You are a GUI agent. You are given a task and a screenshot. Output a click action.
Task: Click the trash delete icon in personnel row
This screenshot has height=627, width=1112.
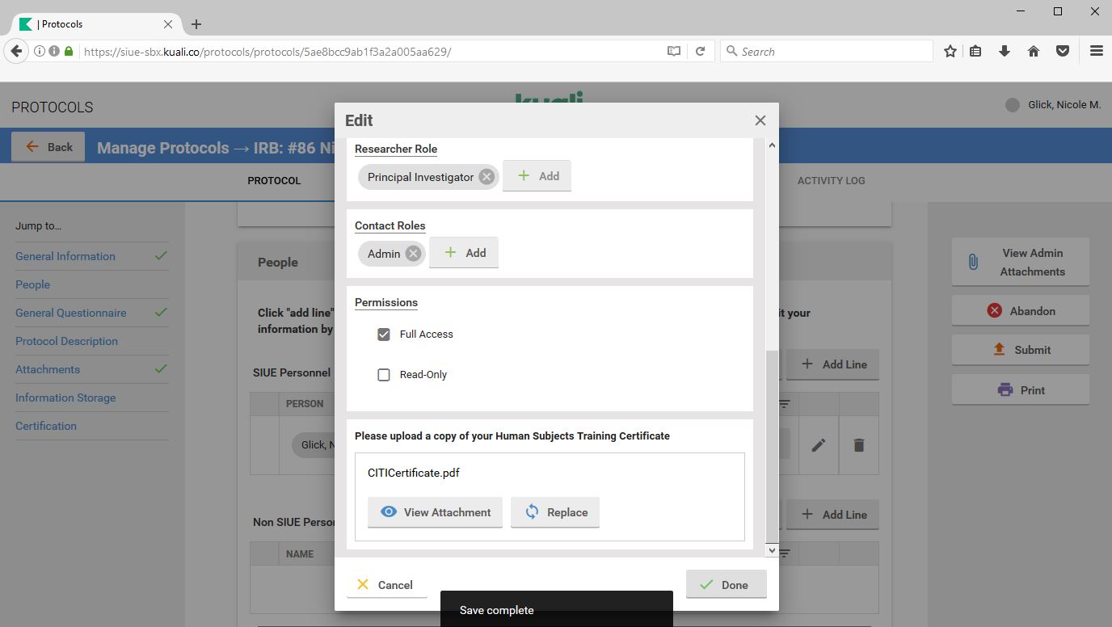coord(858,445)
